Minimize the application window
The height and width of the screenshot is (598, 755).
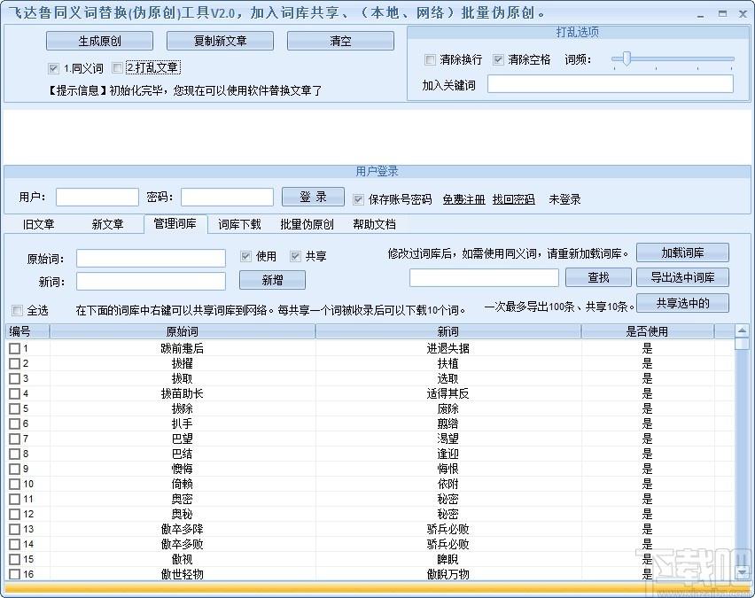pos(701,14)
